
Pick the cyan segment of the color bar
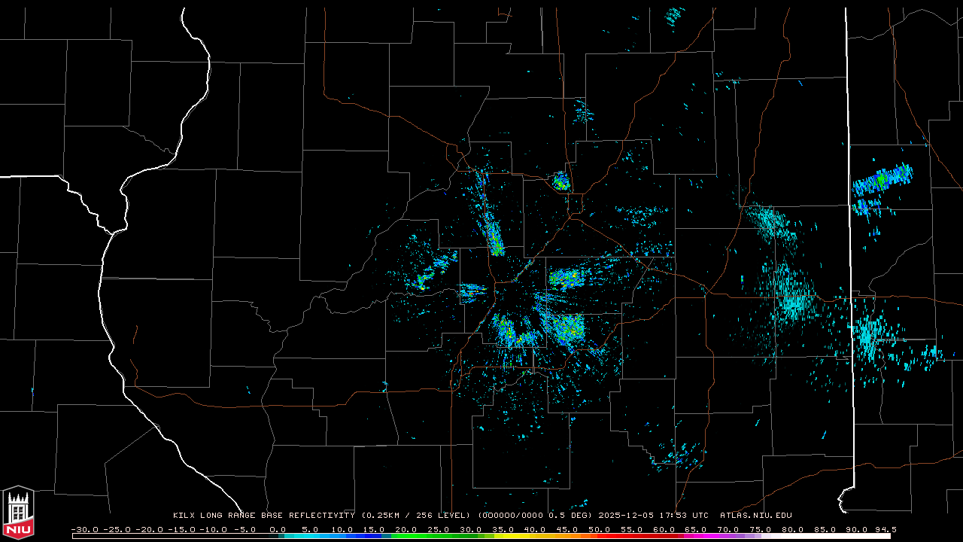click(308, 536)
